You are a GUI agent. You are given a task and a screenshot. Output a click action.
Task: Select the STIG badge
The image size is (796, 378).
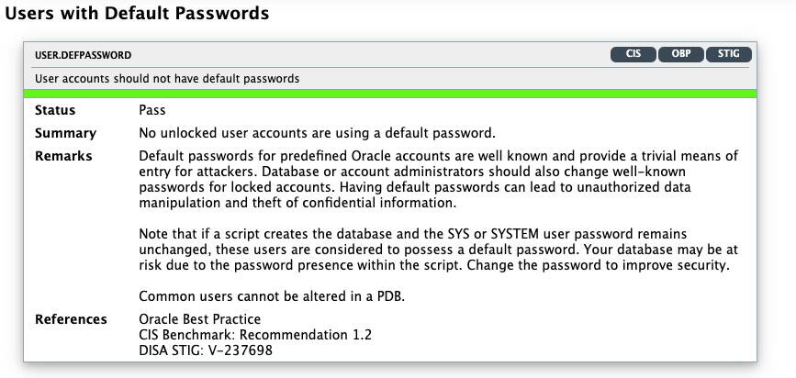coord(729,54)
